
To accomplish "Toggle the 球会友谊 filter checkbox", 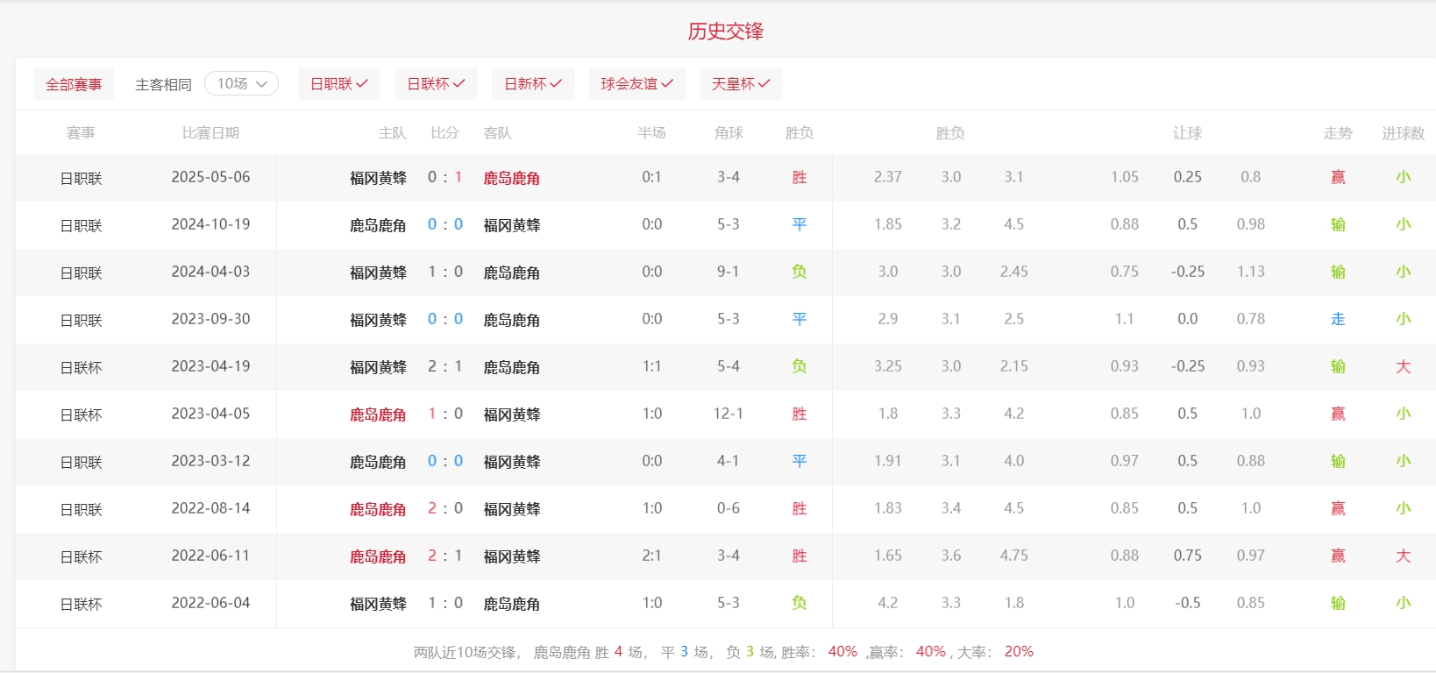I will [x=636, y=83].
